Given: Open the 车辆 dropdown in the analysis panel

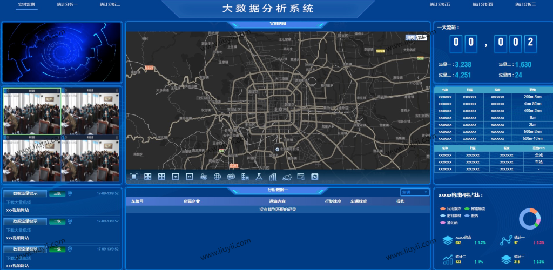Looking at the screenshot, I should (x=415, y=192).
